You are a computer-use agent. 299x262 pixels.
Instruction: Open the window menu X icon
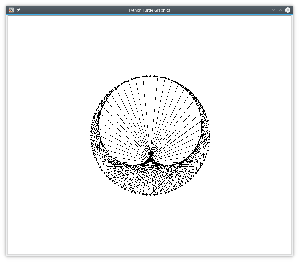pyautogui.click(x=11, y=10)
